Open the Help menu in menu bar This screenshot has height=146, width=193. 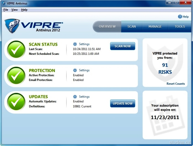click(24, 10)
